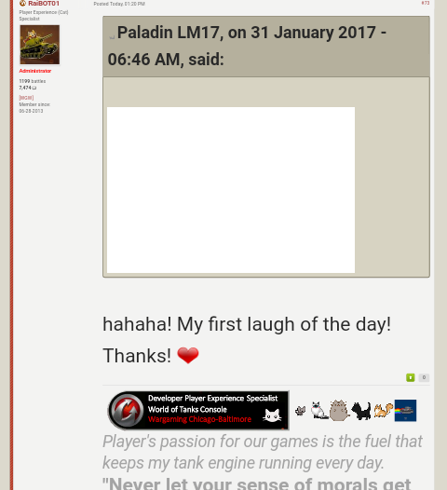The height and width of the screenshot is (490, 447).
Task: Click the Siamese cat signature icon
Action: [x=319, y=410]
